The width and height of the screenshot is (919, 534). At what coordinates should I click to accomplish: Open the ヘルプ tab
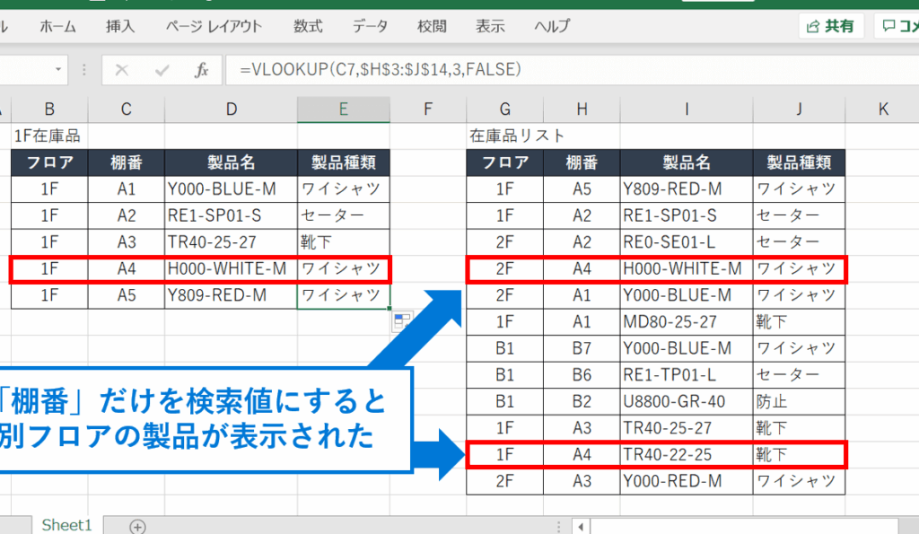552,26
